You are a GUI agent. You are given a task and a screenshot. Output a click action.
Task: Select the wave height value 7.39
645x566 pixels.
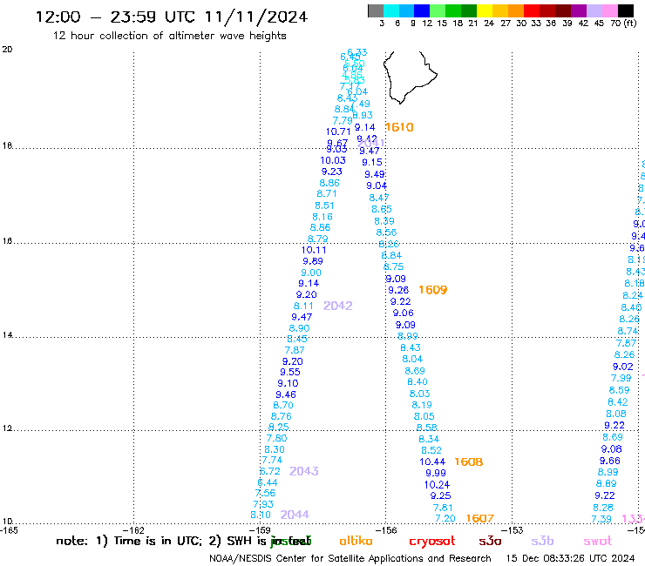(601, 520)
